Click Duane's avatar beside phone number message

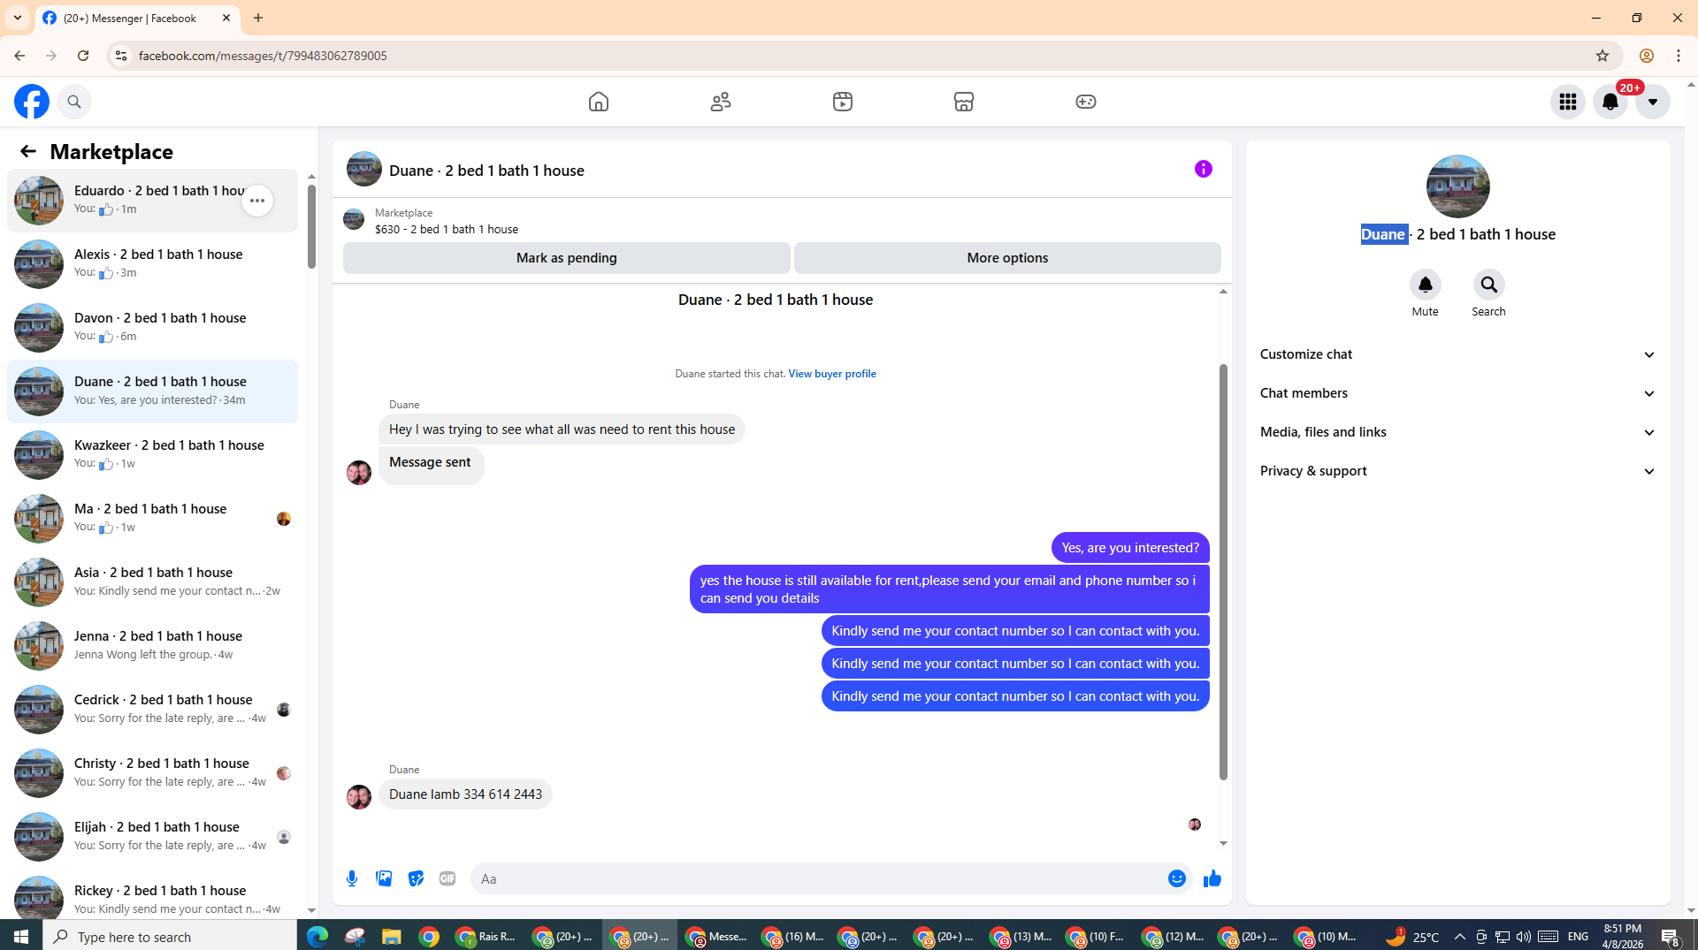click(x=358, y=796)
